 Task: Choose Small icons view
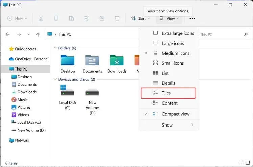(169, 63)
